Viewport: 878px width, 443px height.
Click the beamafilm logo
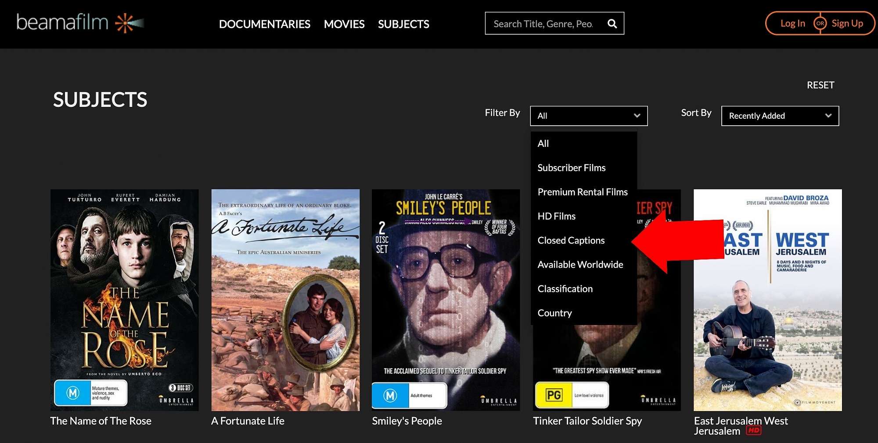click(80, 23)
